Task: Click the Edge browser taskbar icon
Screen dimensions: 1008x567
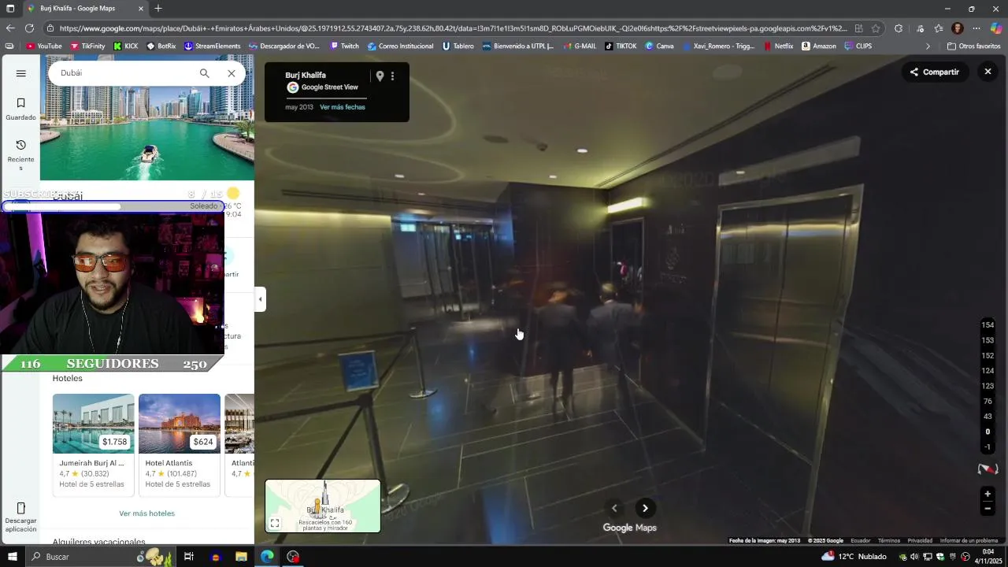Action: point(267,557)
